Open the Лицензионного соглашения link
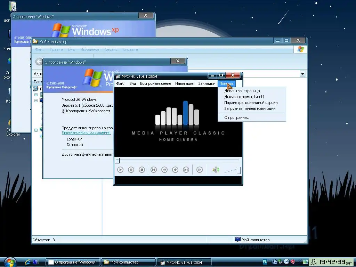Screen dimensions: 356x267 point(86,132)
